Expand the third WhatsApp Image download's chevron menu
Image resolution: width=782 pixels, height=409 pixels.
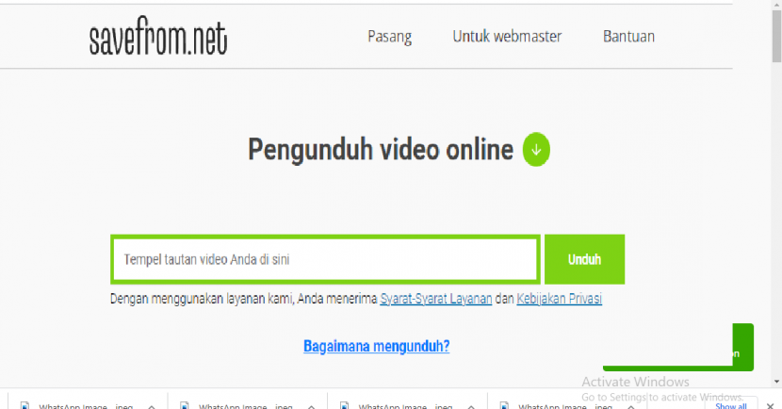471,406
